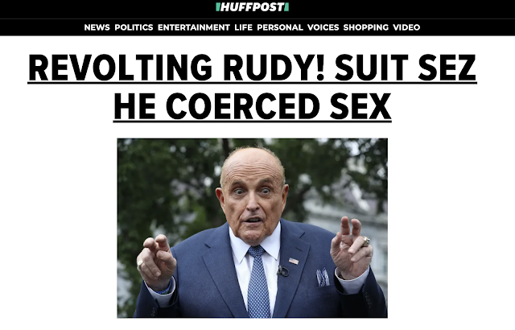Go to the NEWS section
The image size is (515, 330).
pos(97,27)
